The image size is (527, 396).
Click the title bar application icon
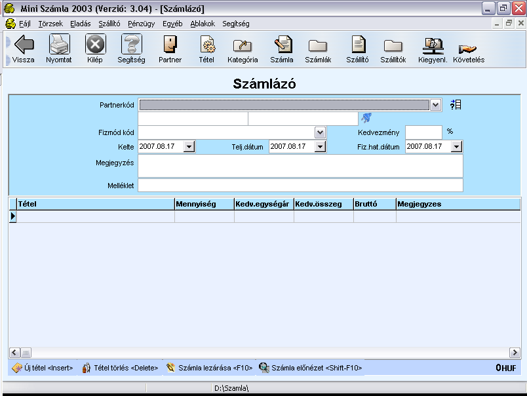point(9,9)
